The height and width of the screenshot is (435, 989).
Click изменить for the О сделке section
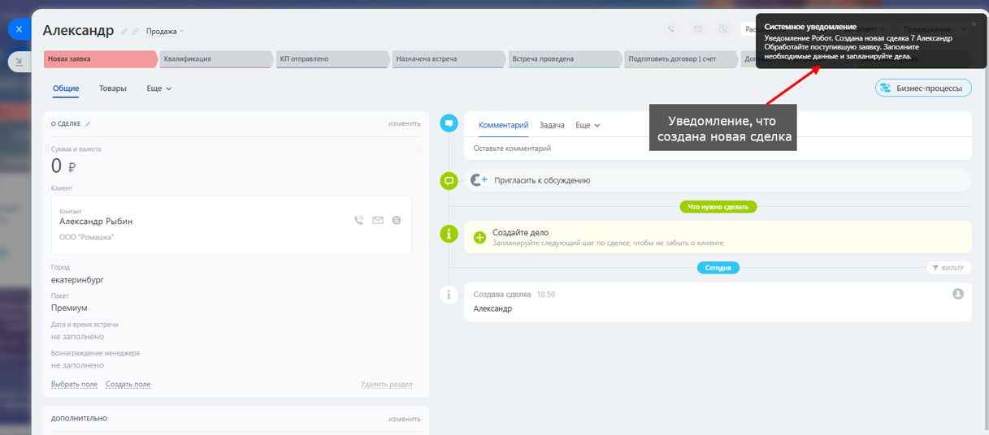click(404, 124)
